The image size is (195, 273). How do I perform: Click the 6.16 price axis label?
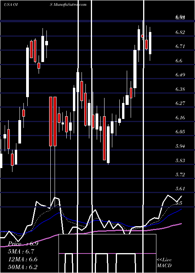point(180,117)
